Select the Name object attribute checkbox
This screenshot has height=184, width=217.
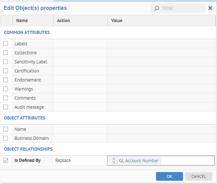[6, 129]
